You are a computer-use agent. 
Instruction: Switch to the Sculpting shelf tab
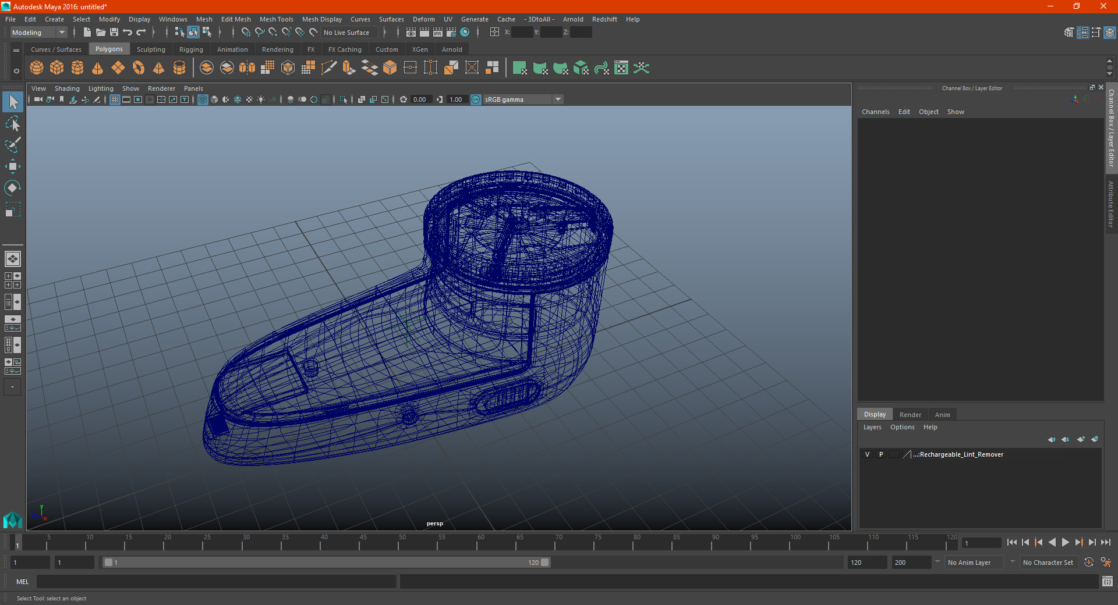pyautogui.click(x=151, y=49)
